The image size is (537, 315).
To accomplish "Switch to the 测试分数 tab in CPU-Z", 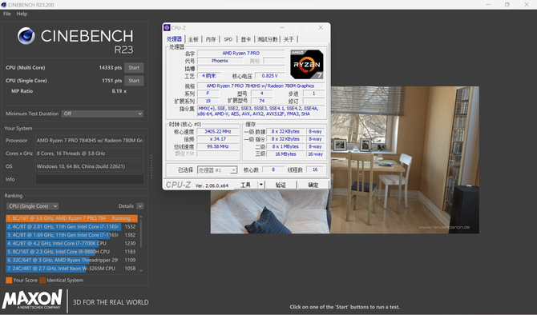I will pyautogui.click(x=268, y=39).
